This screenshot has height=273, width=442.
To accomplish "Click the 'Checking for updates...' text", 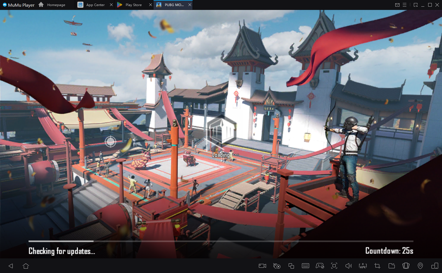I will click(62, 251).
